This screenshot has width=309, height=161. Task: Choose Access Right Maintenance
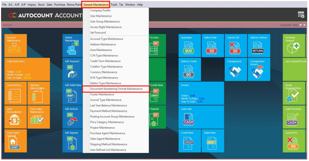106,27
